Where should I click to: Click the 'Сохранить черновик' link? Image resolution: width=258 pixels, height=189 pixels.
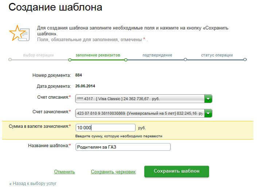pos(113,172)
